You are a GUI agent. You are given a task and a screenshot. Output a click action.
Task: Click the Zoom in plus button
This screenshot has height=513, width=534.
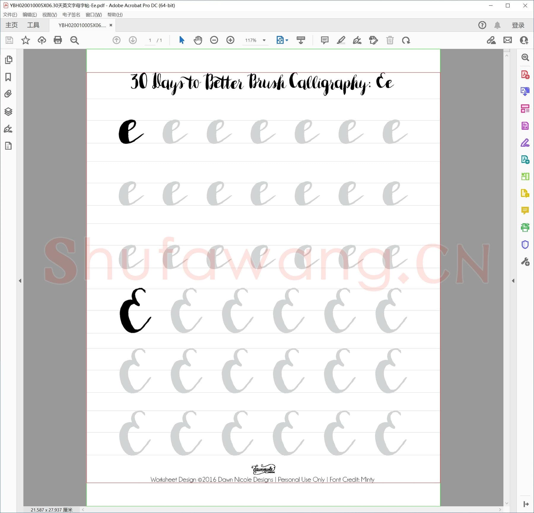[x=230, y=40]
